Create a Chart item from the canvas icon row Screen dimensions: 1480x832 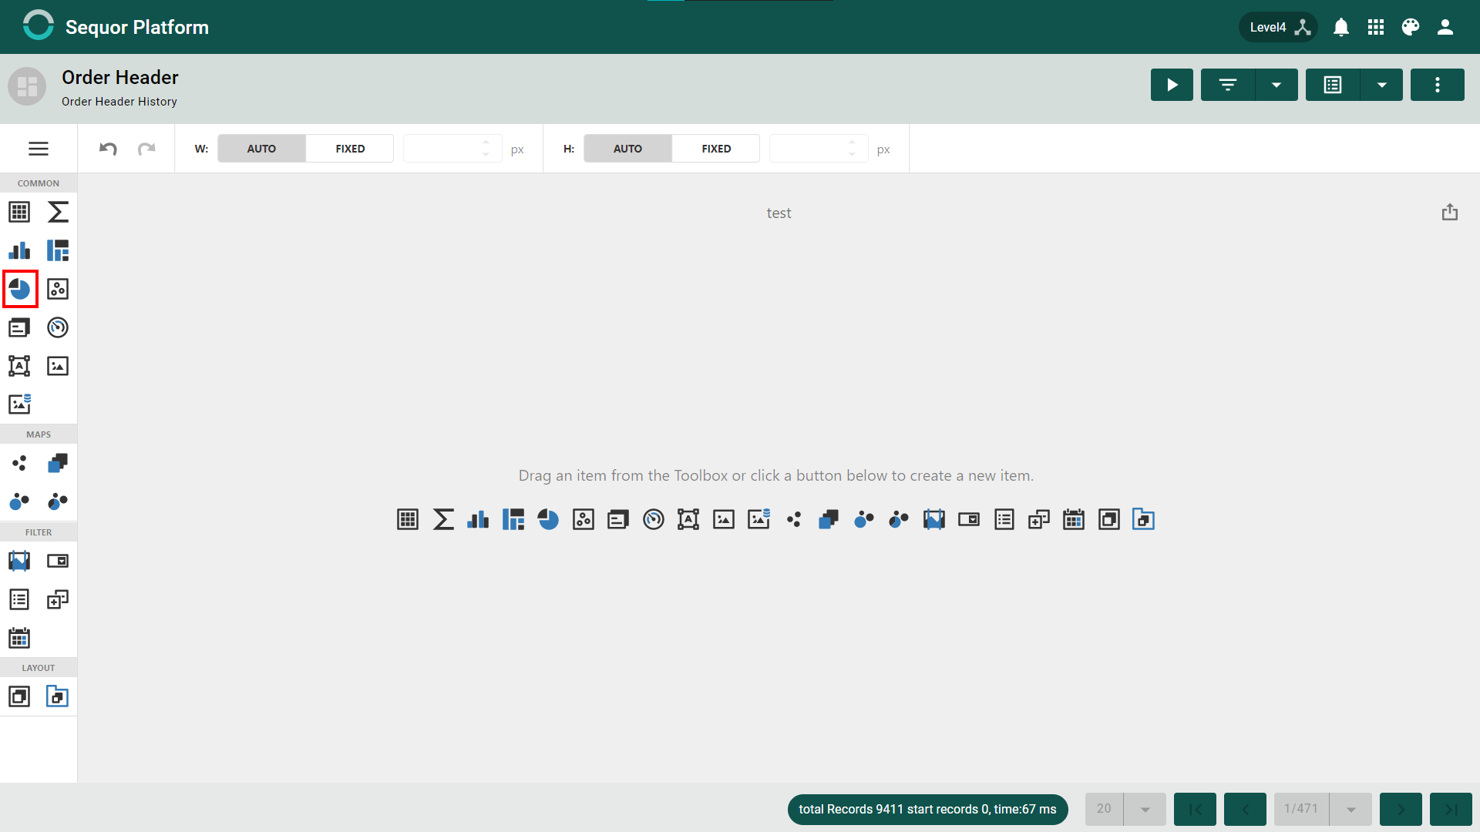(478, 519)
